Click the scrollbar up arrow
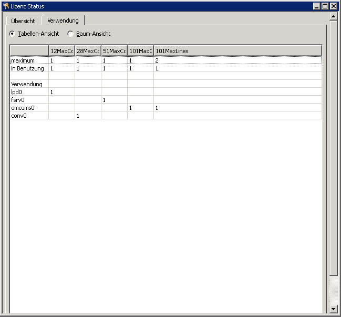 333,16
